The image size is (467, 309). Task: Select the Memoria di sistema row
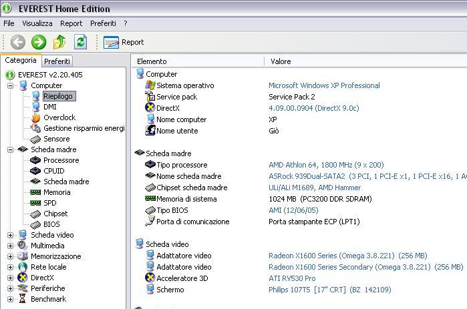click(299, 199)
